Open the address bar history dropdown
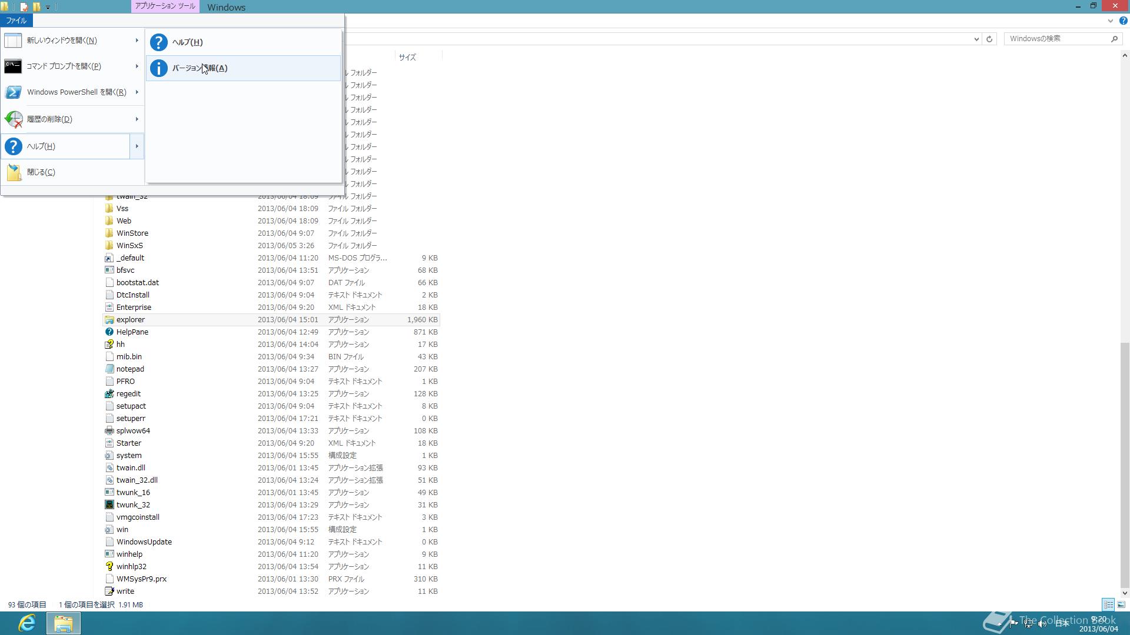This screenshot has width=1130, height=635. point(976,39)
